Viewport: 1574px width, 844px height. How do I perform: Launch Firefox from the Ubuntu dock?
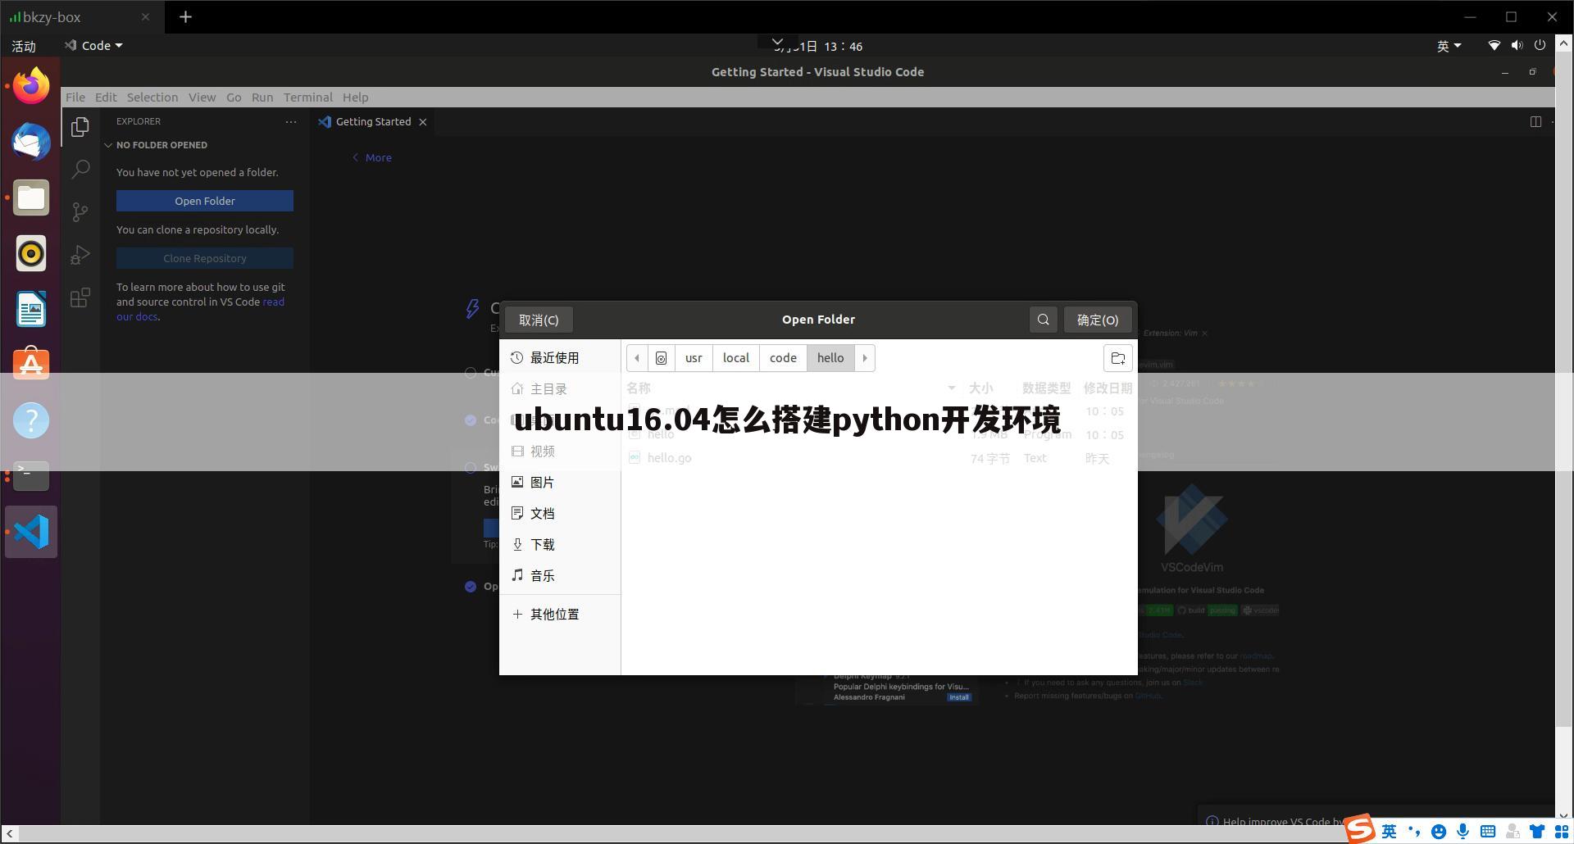tap(31, 85)
